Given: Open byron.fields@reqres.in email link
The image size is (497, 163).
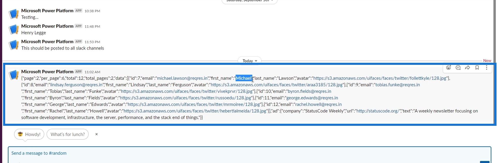Looking at the screenshot, I should tap(310, 91).
